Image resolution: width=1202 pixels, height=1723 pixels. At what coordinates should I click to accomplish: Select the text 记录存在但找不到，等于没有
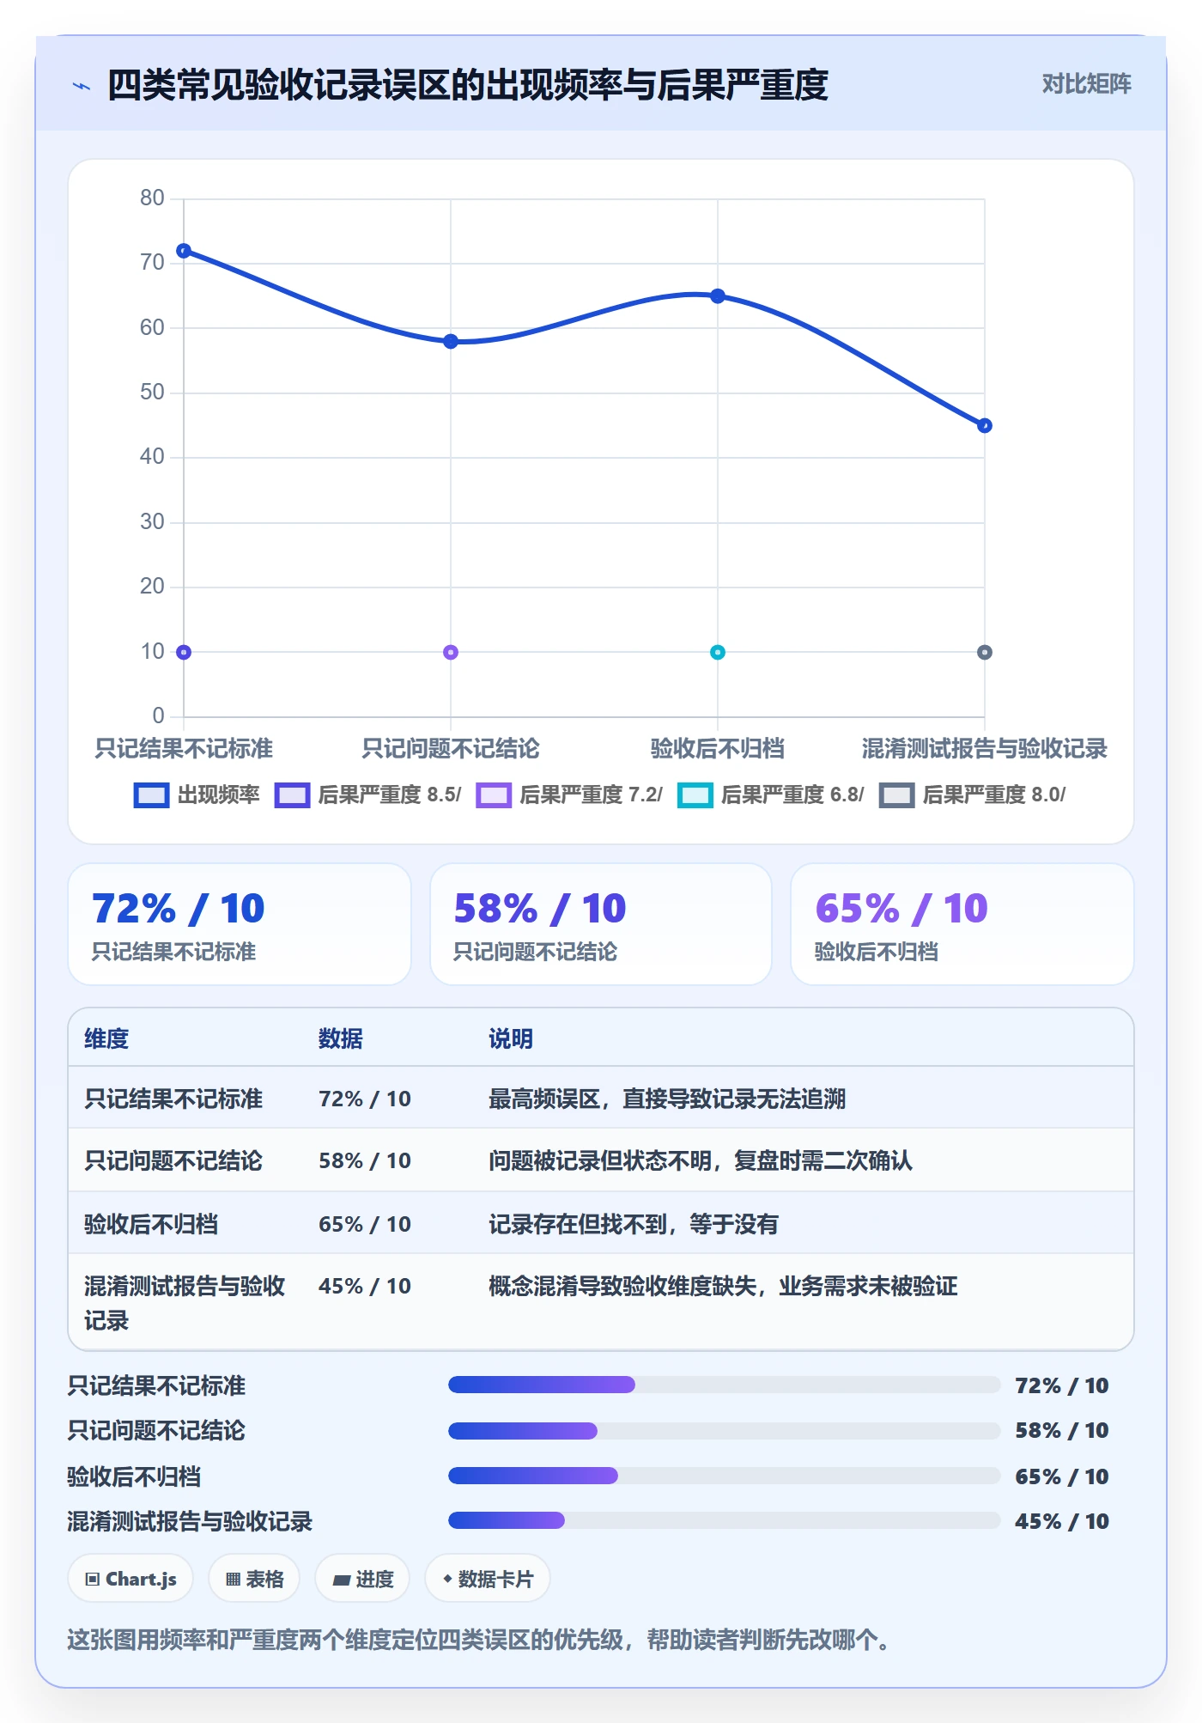click(634, 1224)
